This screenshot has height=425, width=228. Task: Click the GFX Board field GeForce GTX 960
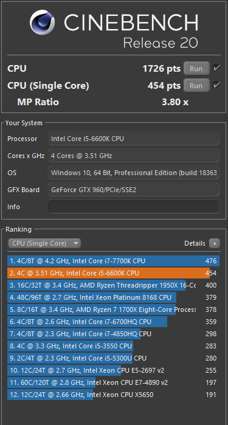[x=134, y=190]
